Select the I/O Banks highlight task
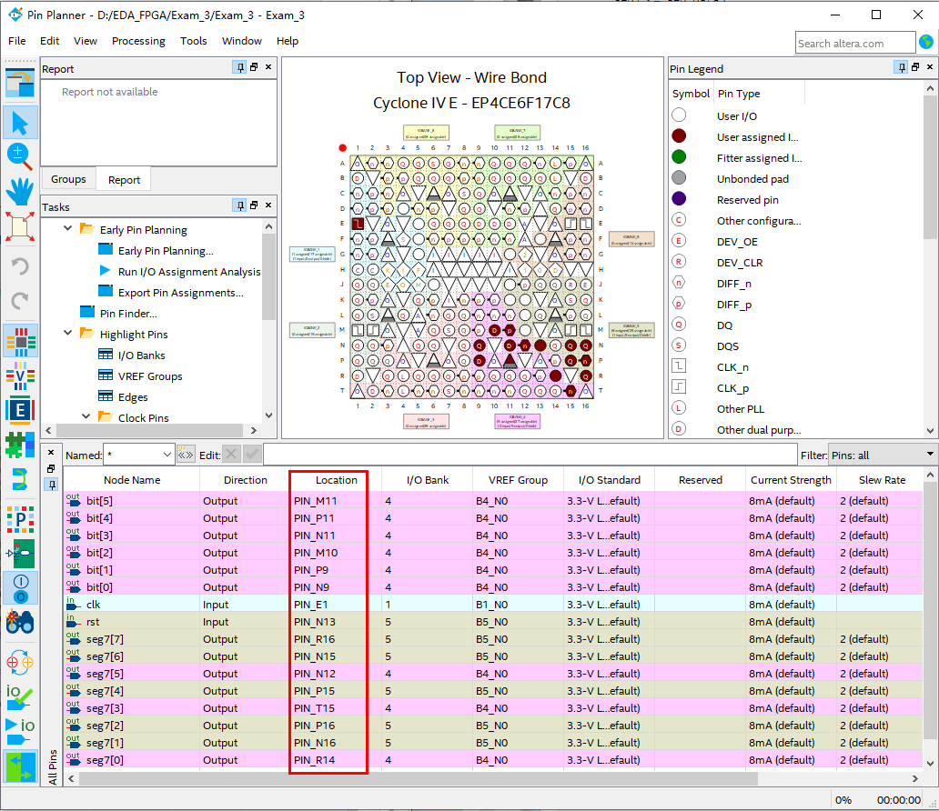 141,355
